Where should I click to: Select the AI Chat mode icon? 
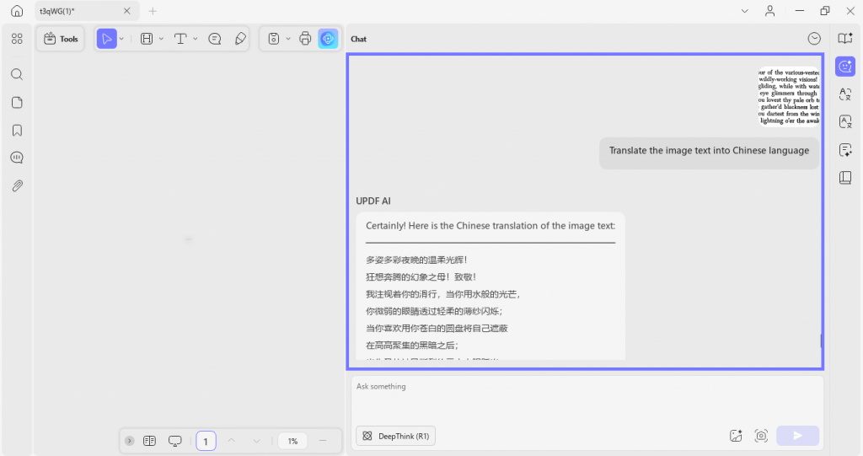click(x=845, y=67)
